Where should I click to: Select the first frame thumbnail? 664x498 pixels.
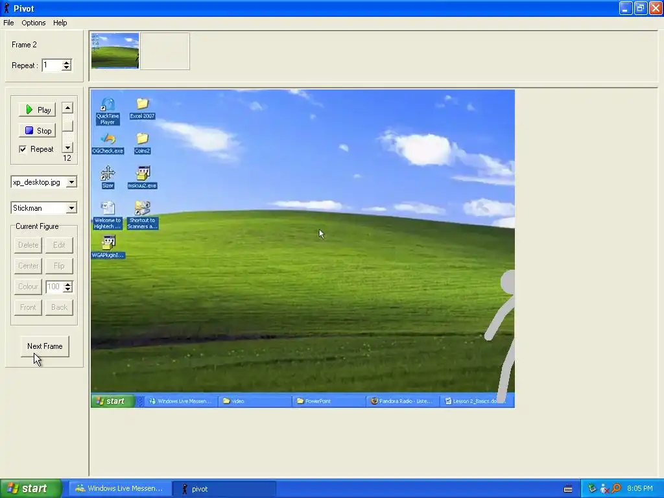[115, 51]
